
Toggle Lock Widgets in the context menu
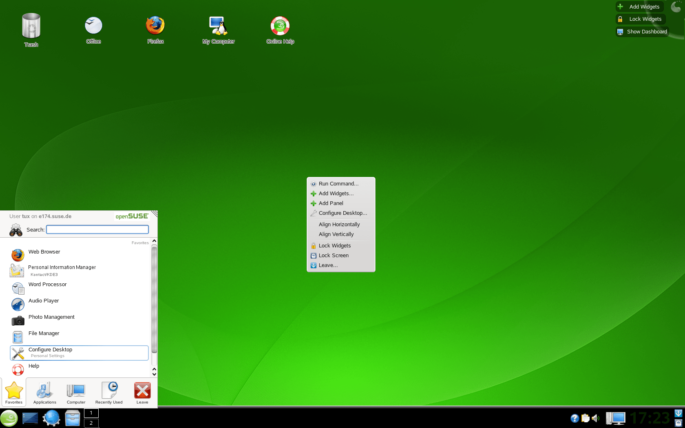(335, 245)
